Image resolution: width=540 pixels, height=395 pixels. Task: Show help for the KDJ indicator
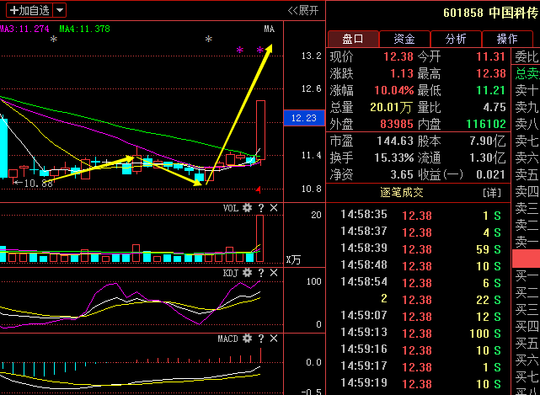click(261, 274)
